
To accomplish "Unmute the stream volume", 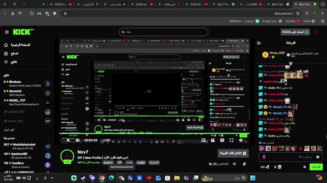I will tap(78, 140).
